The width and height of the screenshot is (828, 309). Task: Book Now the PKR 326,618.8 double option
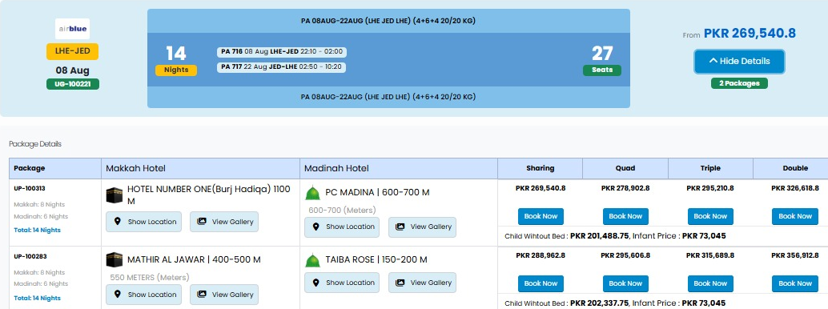point(794,217)
